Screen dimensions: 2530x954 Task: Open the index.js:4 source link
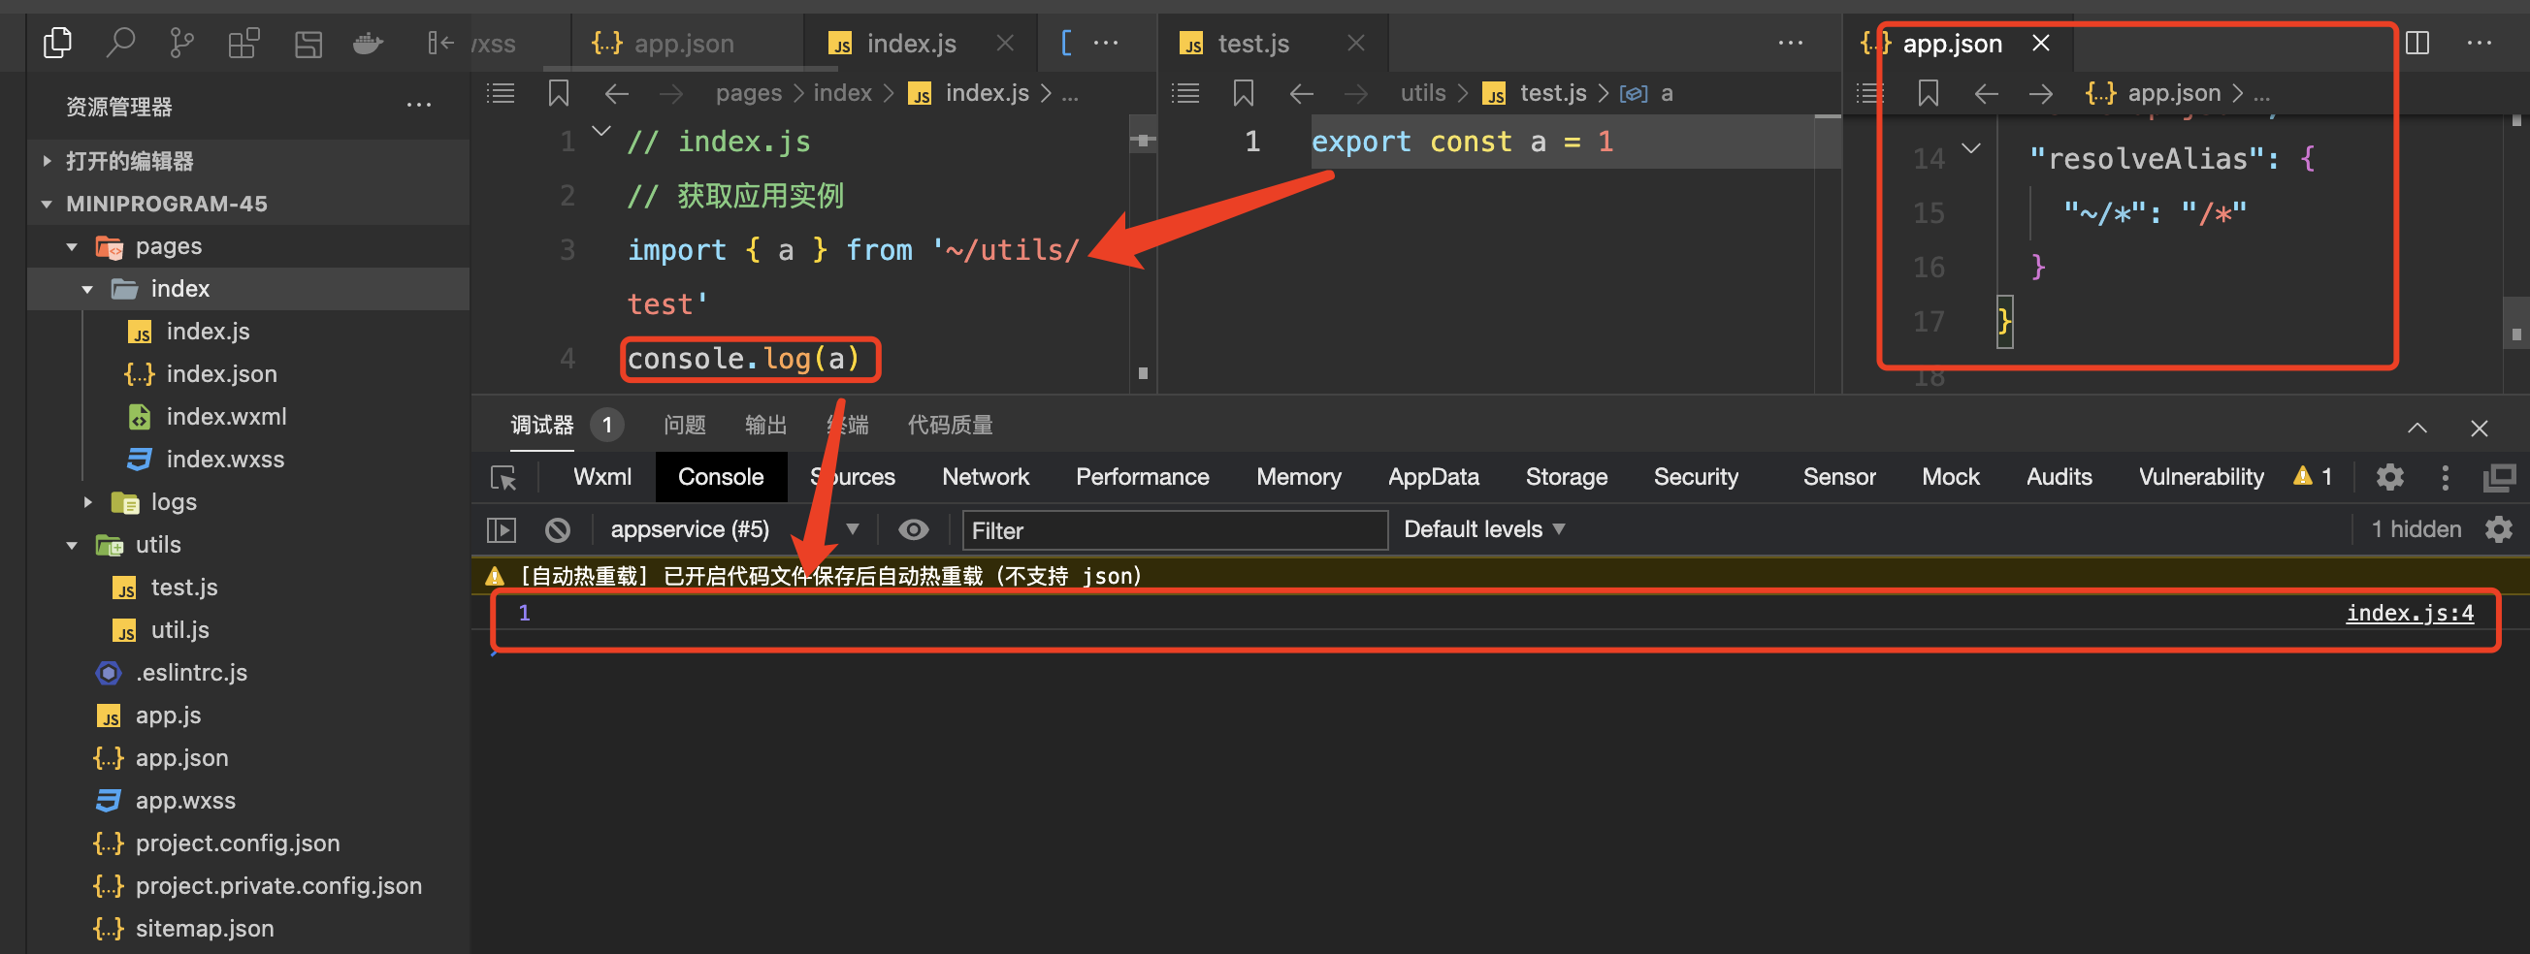[2409, 614]
